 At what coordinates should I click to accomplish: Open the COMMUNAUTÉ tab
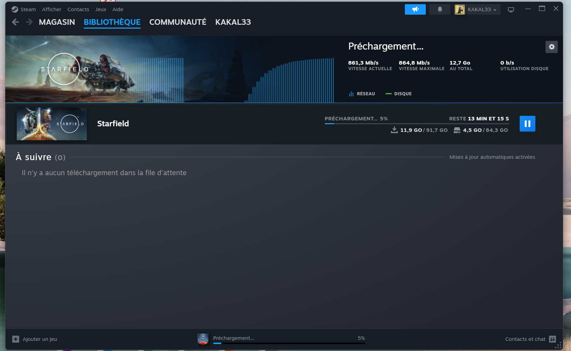point(178,22)
